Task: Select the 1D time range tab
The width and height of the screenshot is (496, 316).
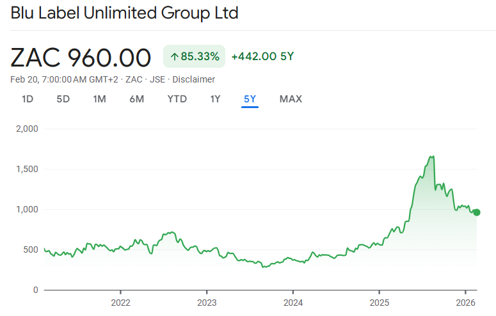Action: click(x=28, y=99)
